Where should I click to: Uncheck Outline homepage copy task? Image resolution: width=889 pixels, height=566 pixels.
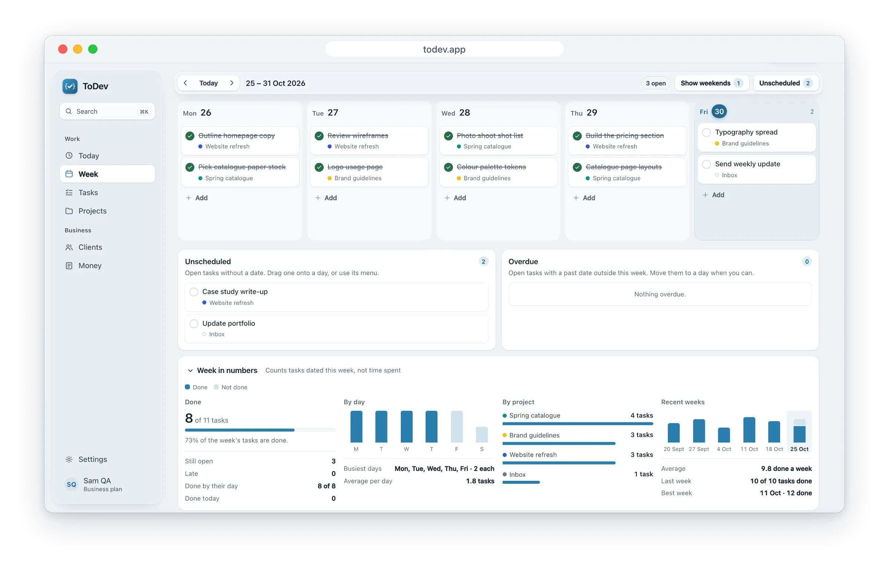click(190, 136)
